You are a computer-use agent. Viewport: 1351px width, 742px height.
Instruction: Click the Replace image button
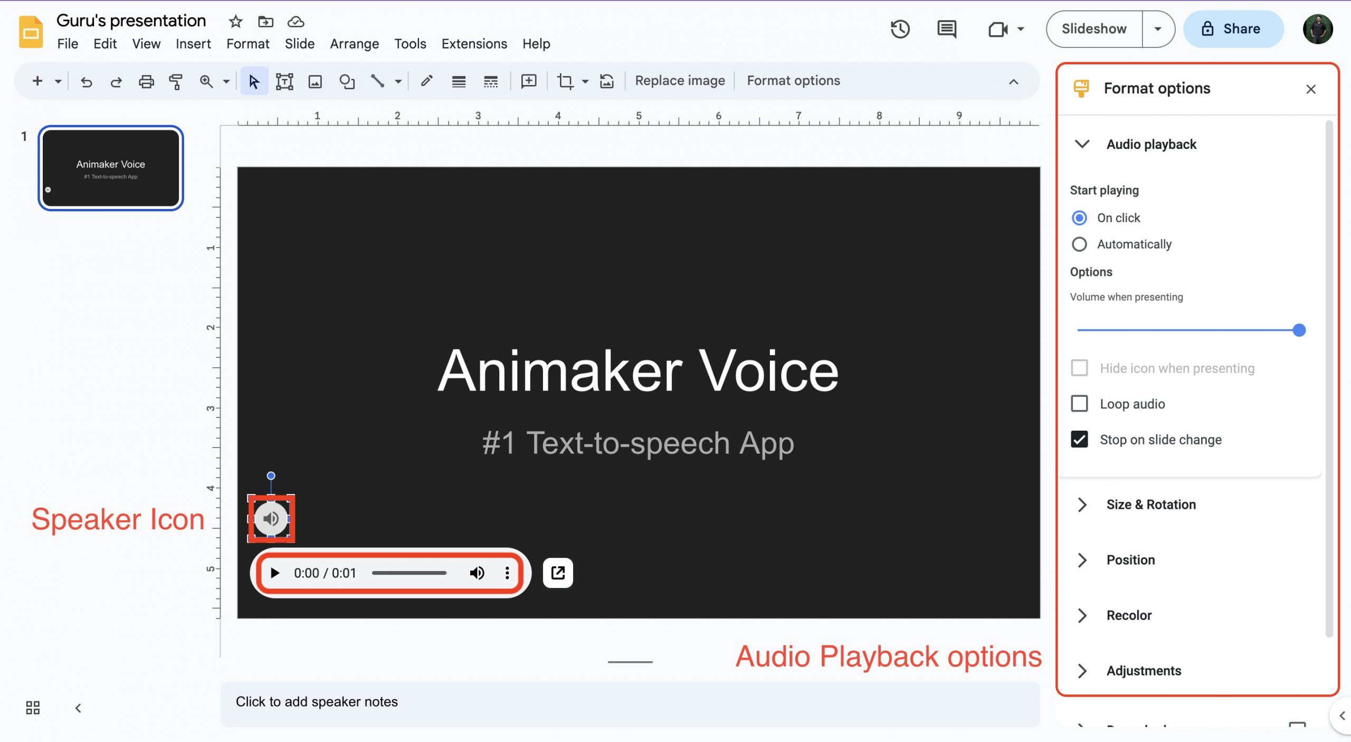(680, 80)
